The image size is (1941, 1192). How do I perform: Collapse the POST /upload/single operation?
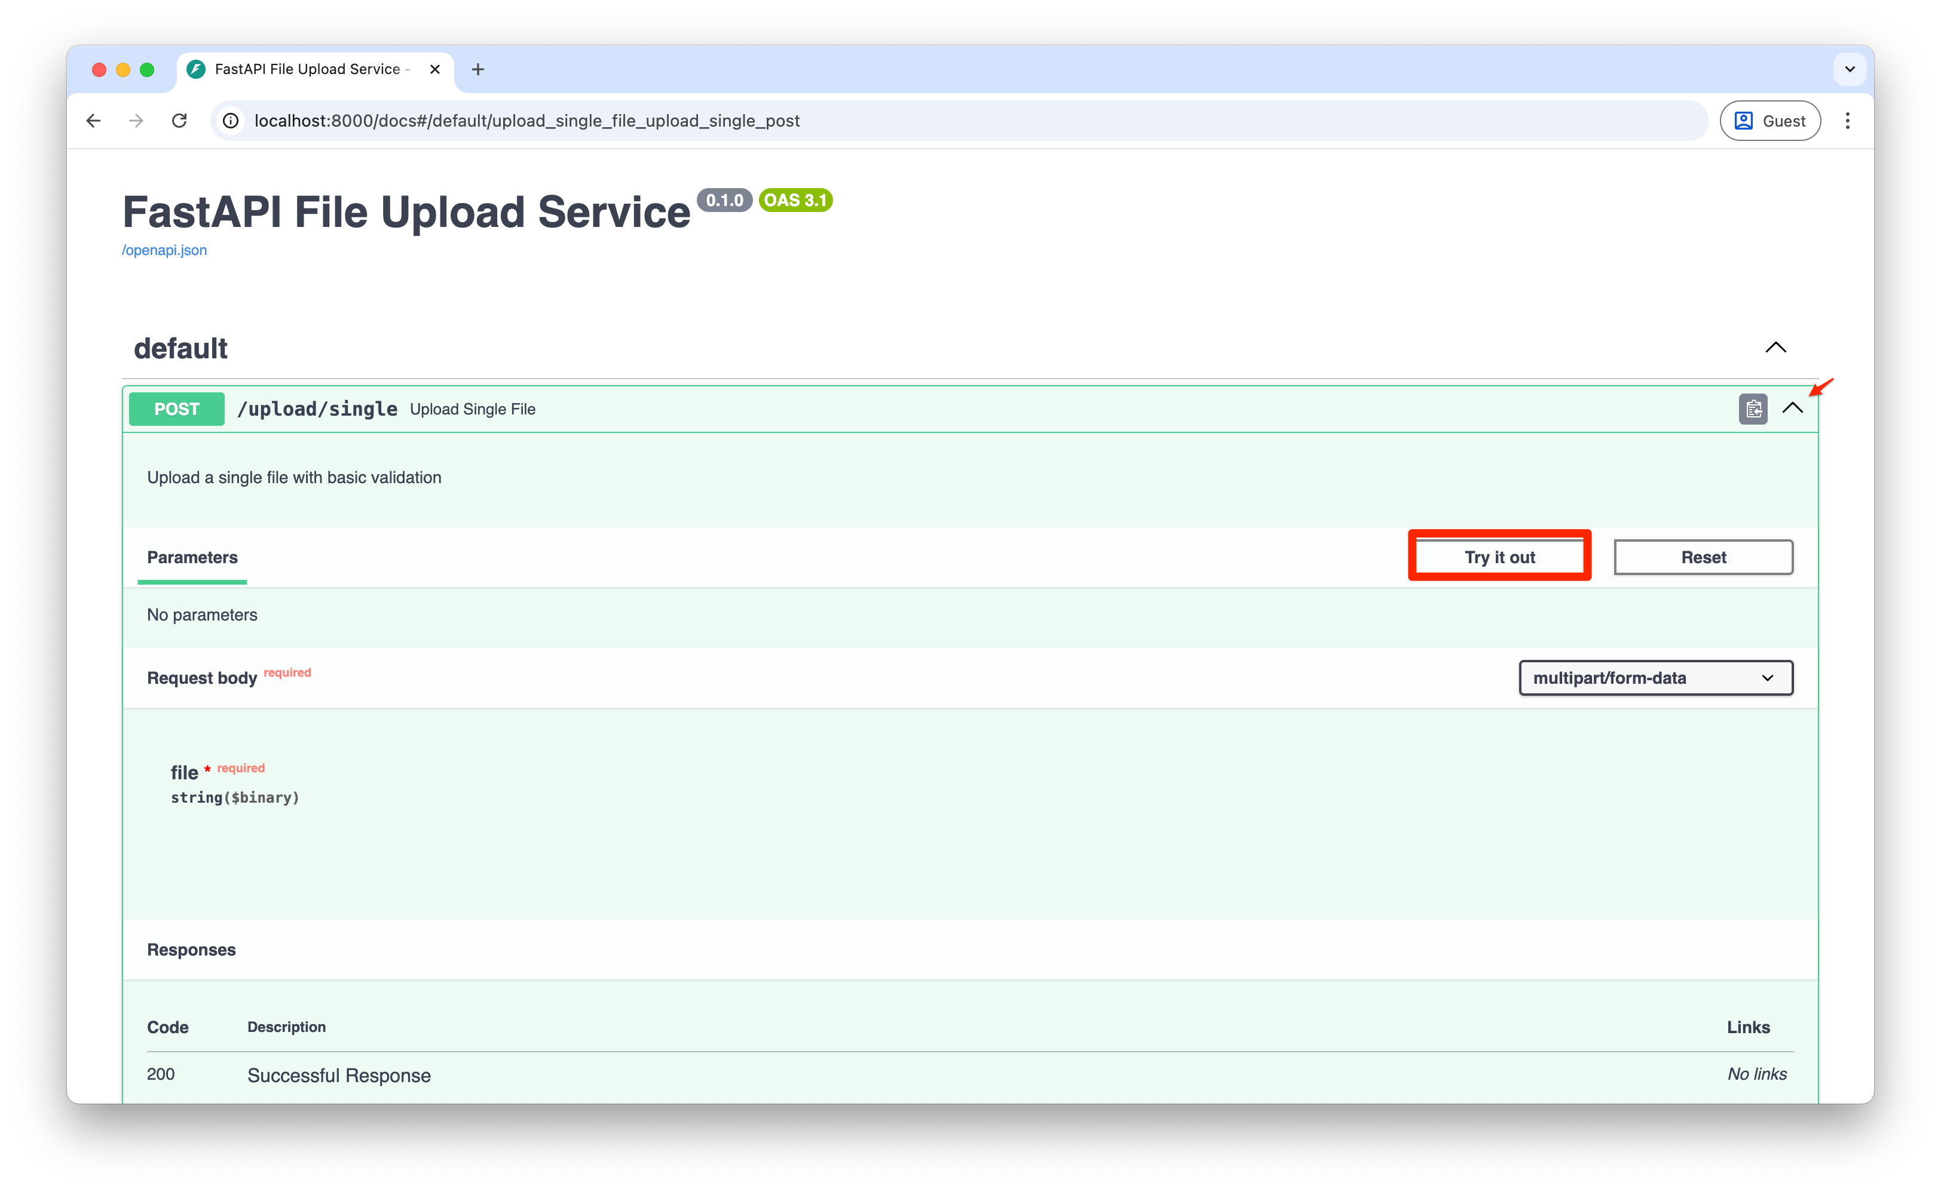[x=1792, y=408]
